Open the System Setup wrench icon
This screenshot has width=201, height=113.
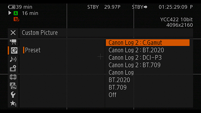click(x=13, y=95)
